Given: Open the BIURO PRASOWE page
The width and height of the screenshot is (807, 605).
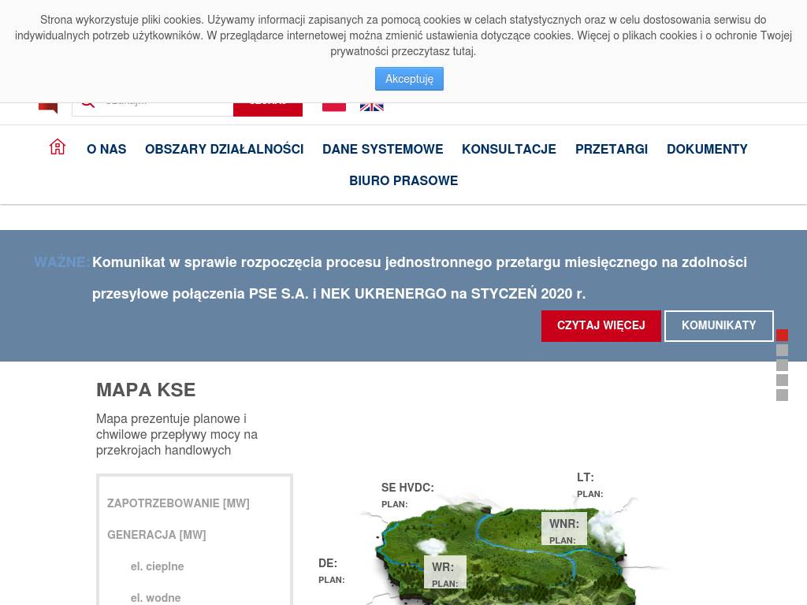Looking at the screenshot, I should [403, 180].
